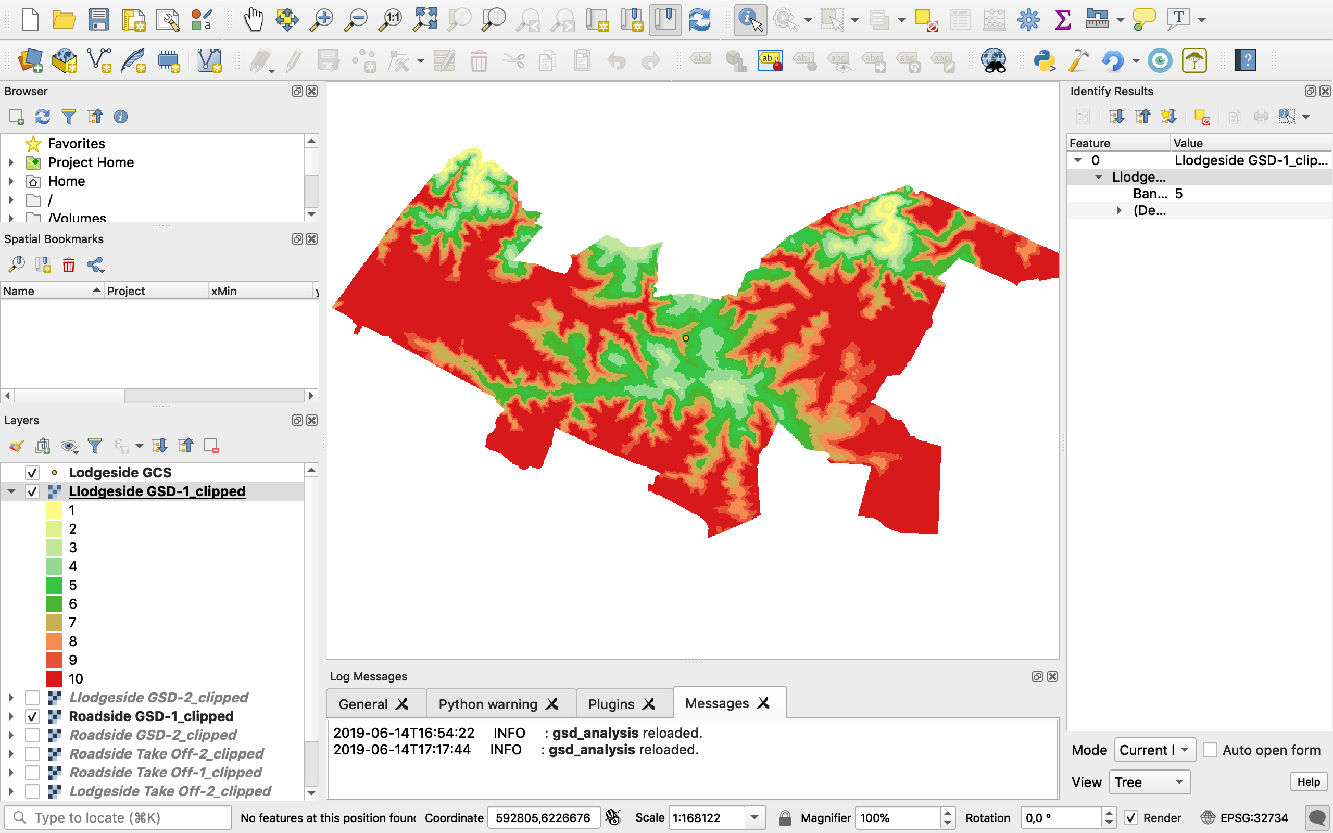Toggle the Render checkbox
1333x833 pixels.
pos(1131,817)
